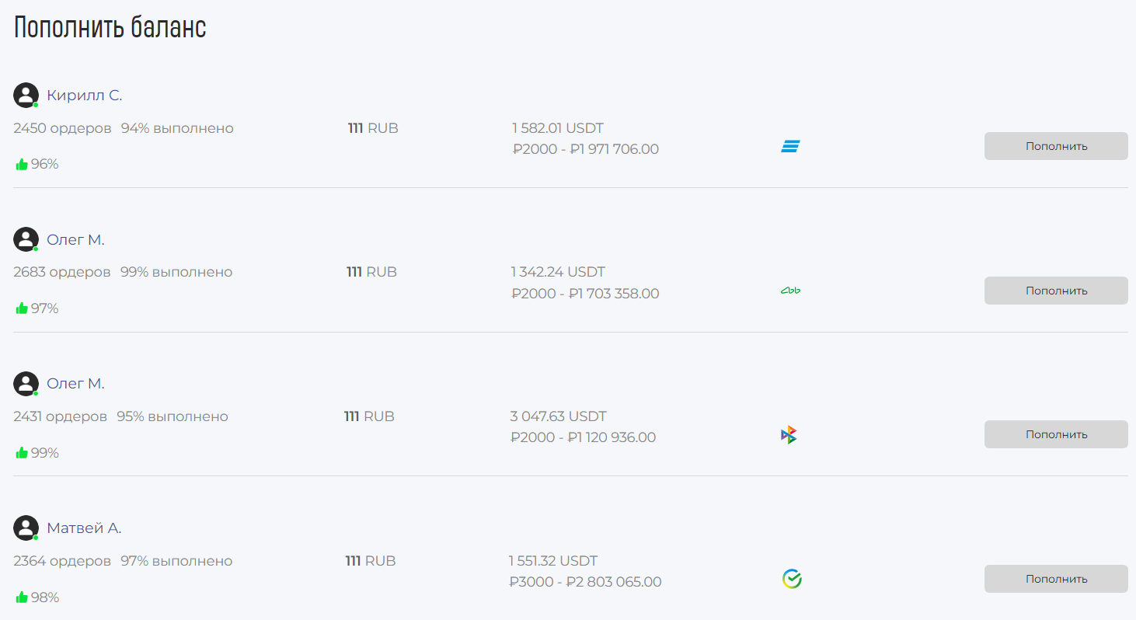The image size is (1136, 620).
Task: Click the 1 582.01 USDT amount text
Action: [557, 128]
